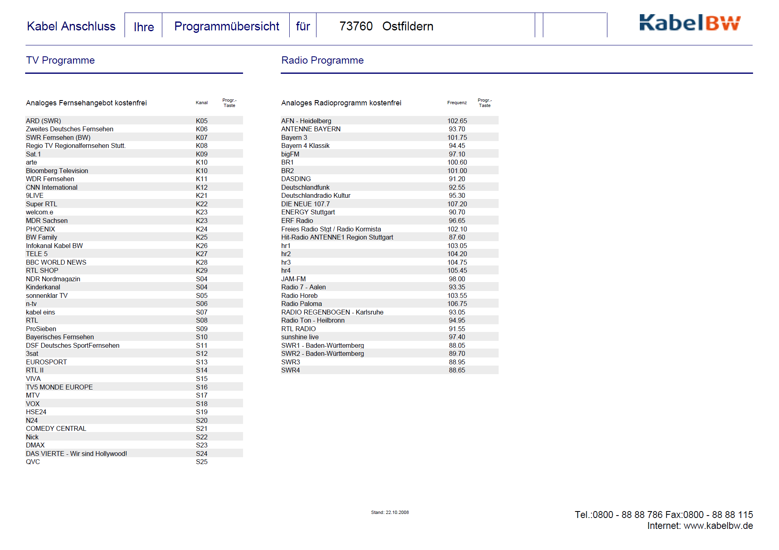
Task: Click the www.kabelbw.de internet link
Action: (x=718, y=526)
